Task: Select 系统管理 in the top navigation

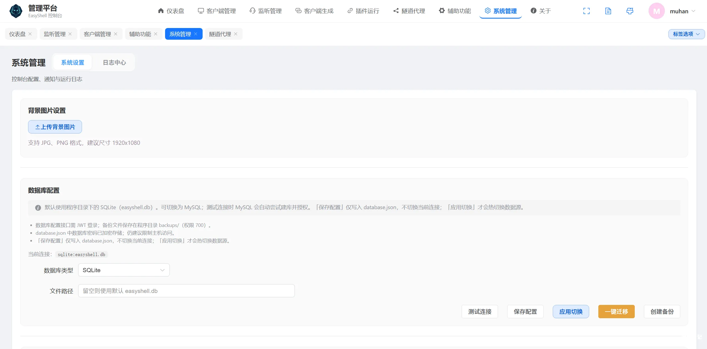Action: pyautogui.click(x=501, y=11)
